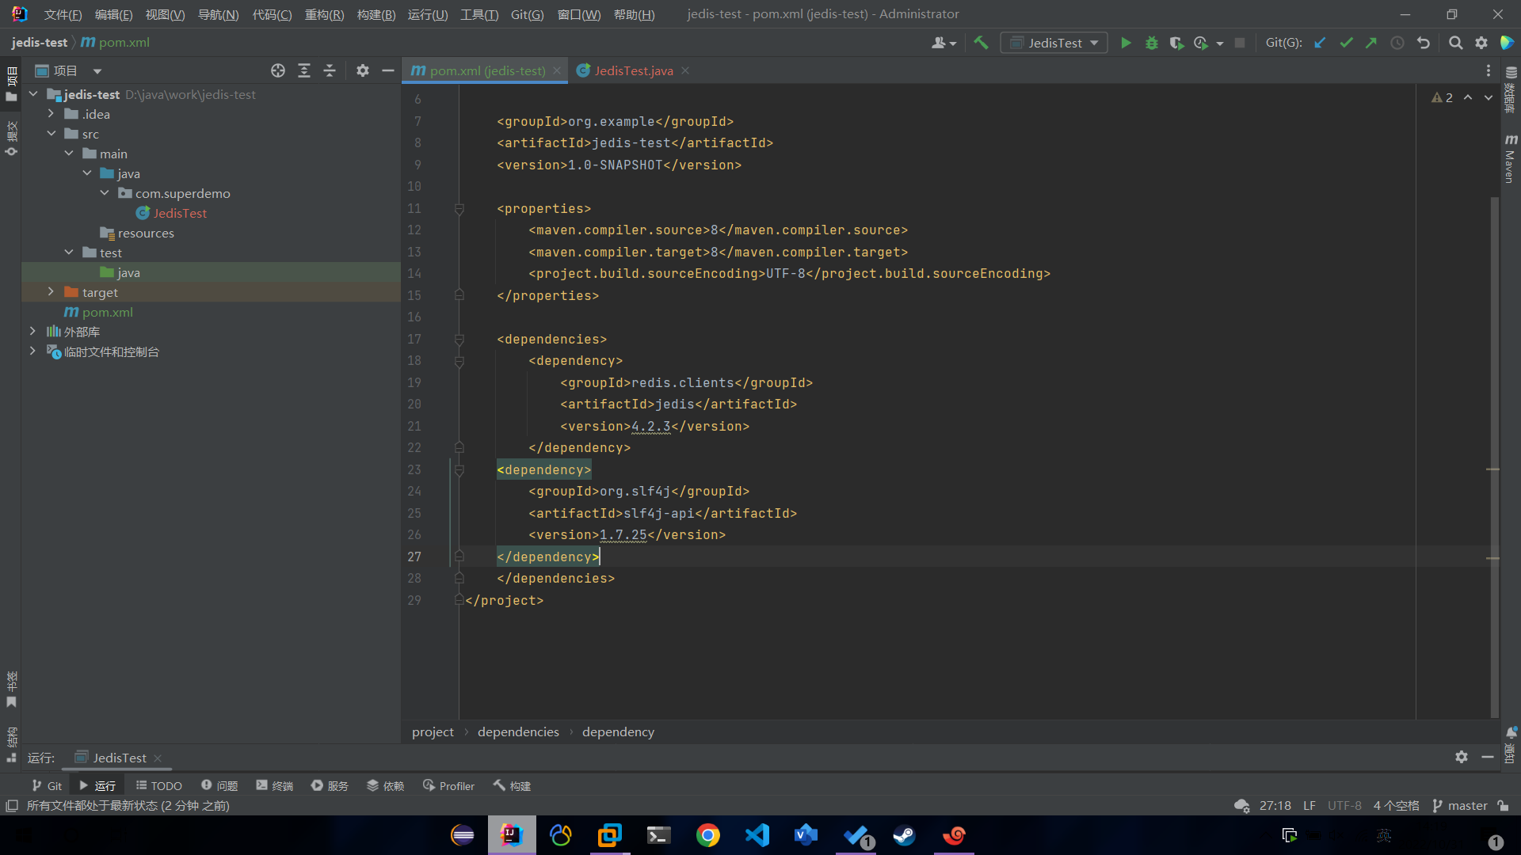
Task: Open the Git(G) menu
Action: [527, 14]
